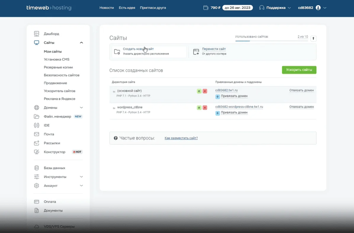This screenshot has height=233, width=354.
Task: Open the File manager folder icon
Action: 37,117
